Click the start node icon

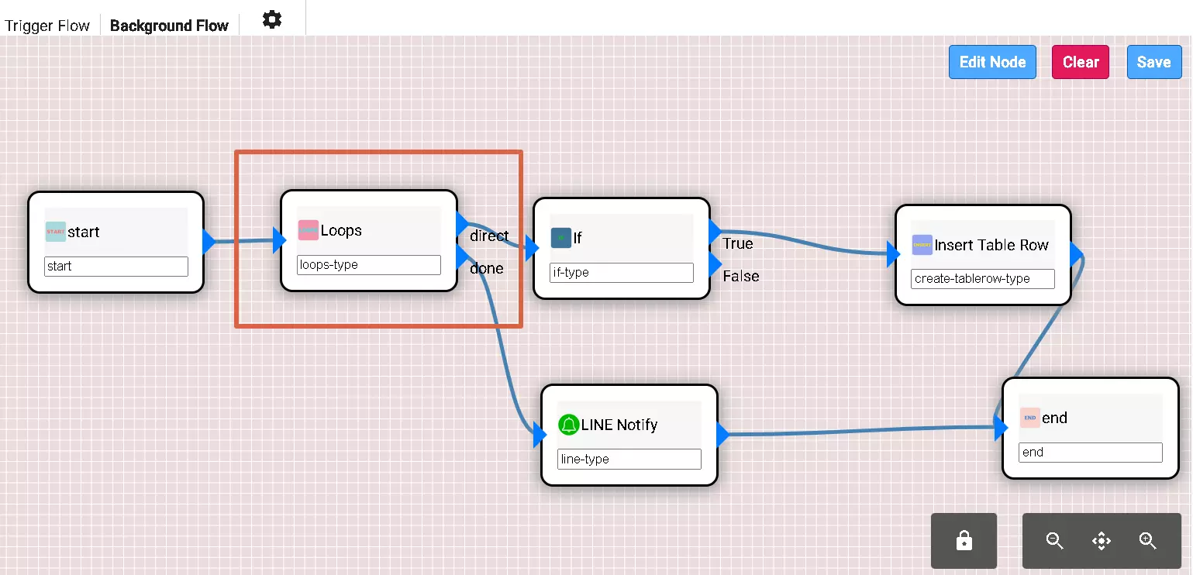point(56,232)
